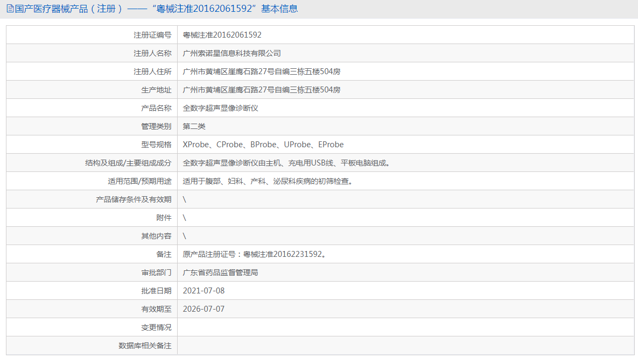Click approving department 广东省药品监督管理局

(221, 272)
